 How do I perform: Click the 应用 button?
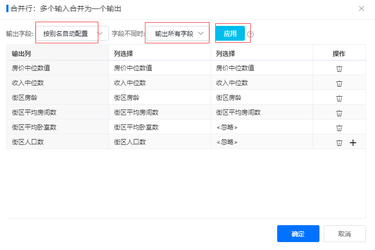pos(230,33)
